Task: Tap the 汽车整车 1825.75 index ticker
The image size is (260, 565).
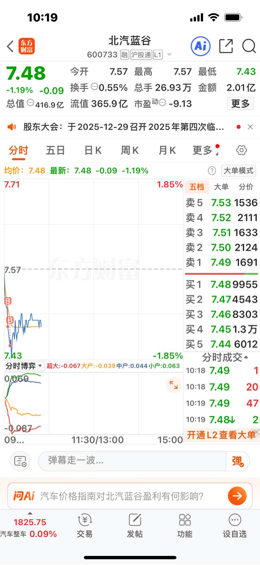Action: pos(29,528)
